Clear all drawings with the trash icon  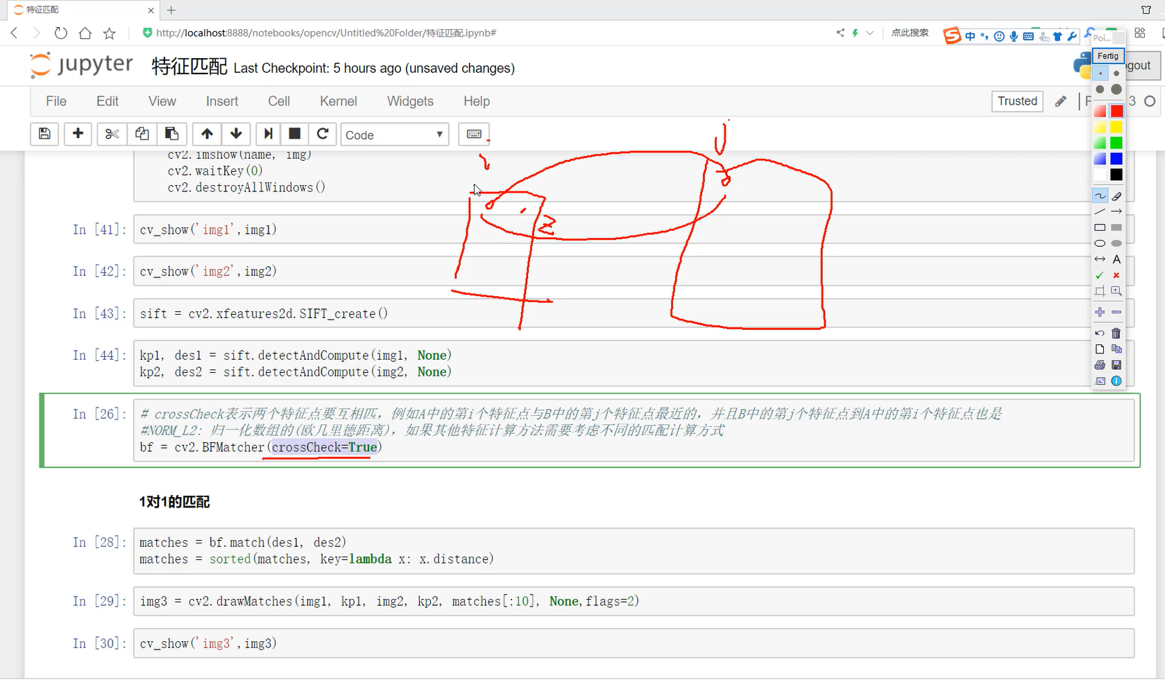[x=1116, y=333]
